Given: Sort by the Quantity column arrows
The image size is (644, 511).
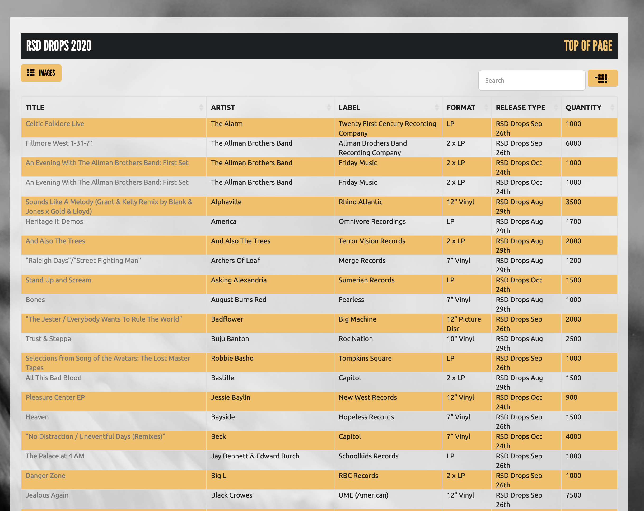Looking at the screenshot, I should tap(612, 107).
